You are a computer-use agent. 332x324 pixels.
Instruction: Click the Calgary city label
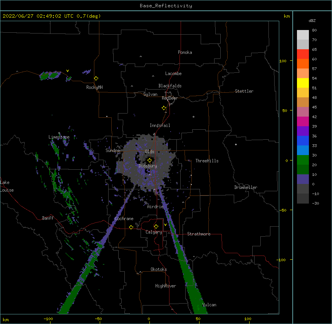154,232
